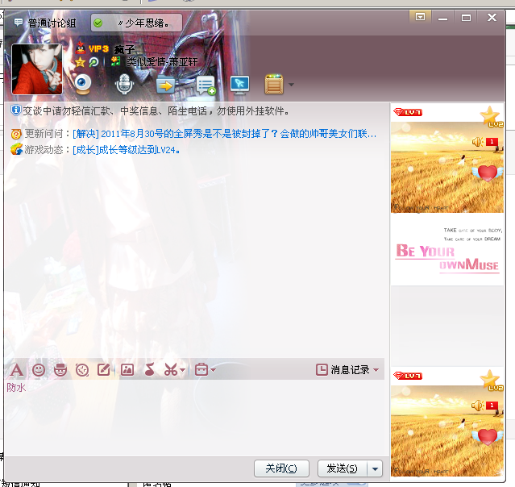515x487 pixels.
Task: Open the toolbox briefcase icon
Action: coord(201,370)
